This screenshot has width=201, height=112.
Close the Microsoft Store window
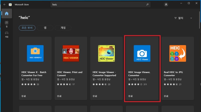click(196, 3)
